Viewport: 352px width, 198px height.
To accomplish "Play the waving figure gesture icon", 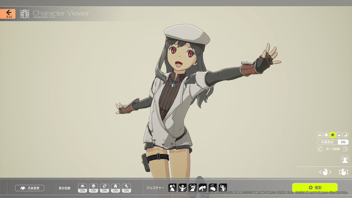I will [x=223, y=188].
